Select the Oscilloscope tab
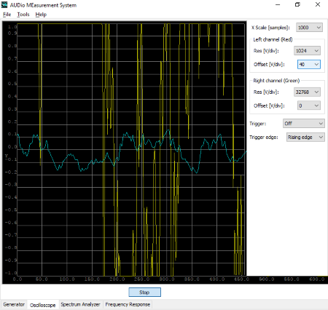Screen dimensions: 328x310 pos(43,305)
